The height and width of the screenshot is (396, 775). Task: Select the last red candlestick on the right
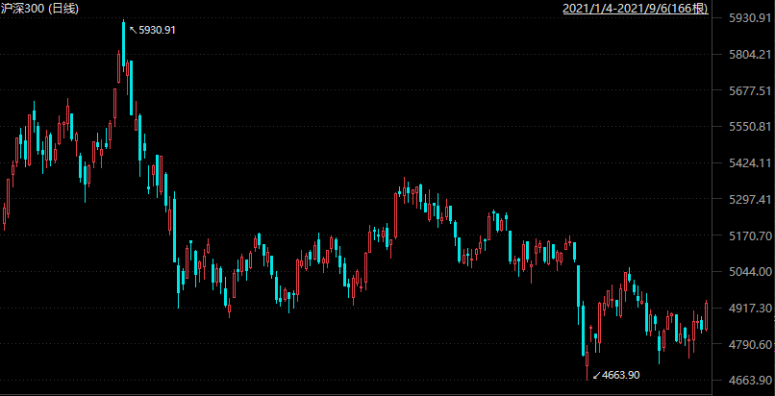(707, 315)
